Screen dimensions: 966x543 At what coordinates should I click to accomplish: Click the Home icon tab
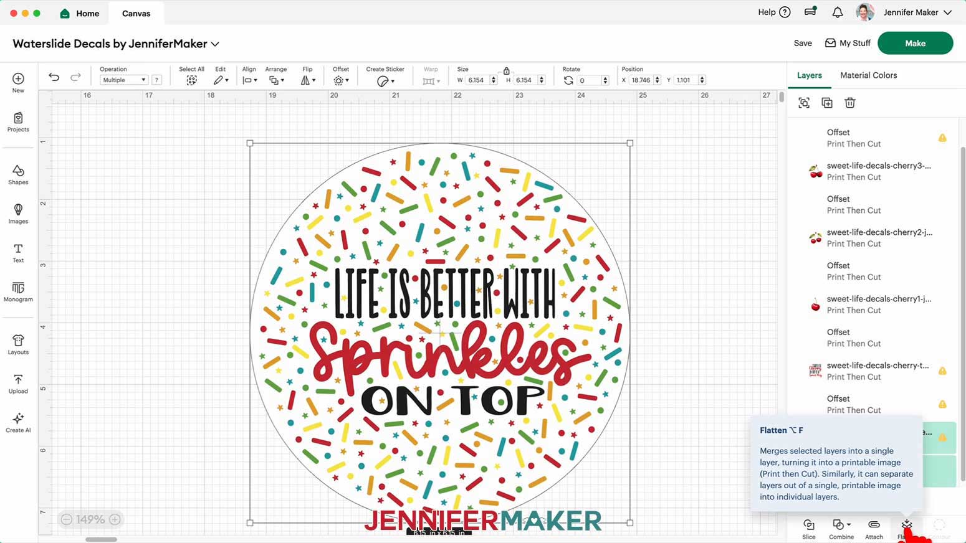pyautogui.click(x=80, y=13)
